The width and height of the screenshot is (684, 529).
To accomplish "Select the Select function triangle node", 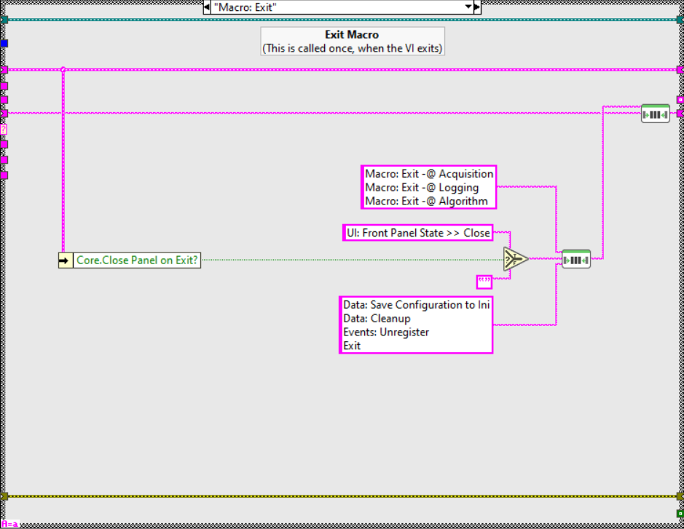I will 514,258.
